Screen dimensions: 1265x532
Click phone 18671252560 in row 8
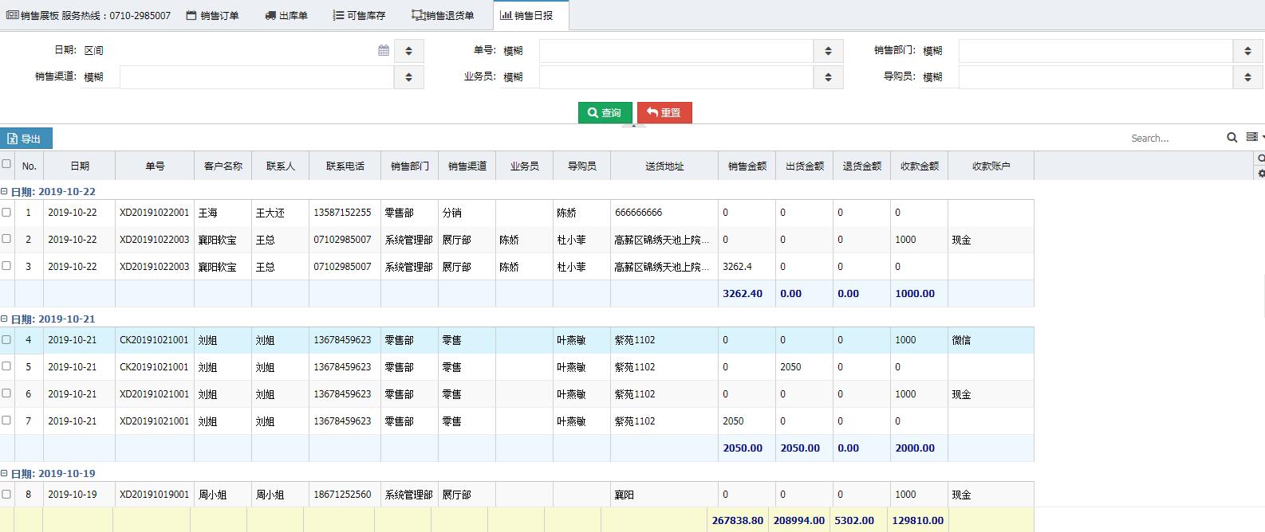342,495
